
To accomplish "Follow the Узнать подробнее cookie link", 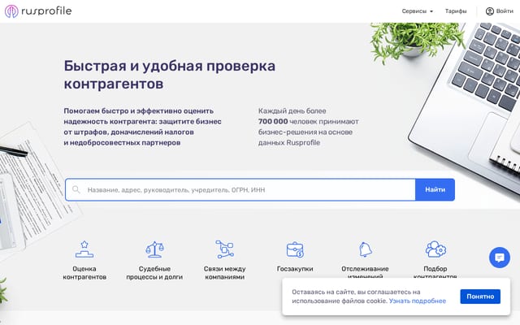I will pyautogui.click(x=417, y=301).
